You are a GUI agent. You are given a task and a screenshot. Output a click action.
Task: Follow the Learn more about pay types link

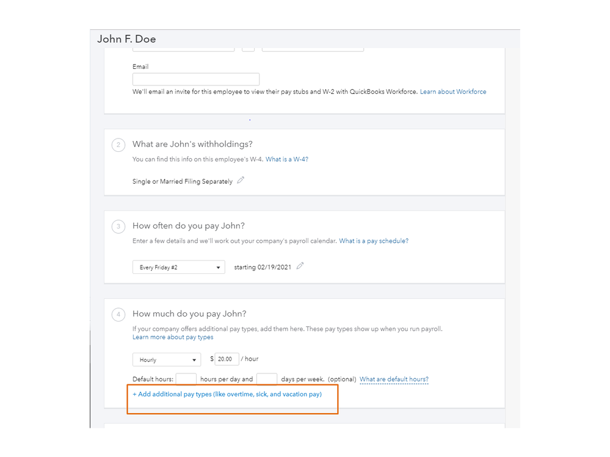coord(173,337)
